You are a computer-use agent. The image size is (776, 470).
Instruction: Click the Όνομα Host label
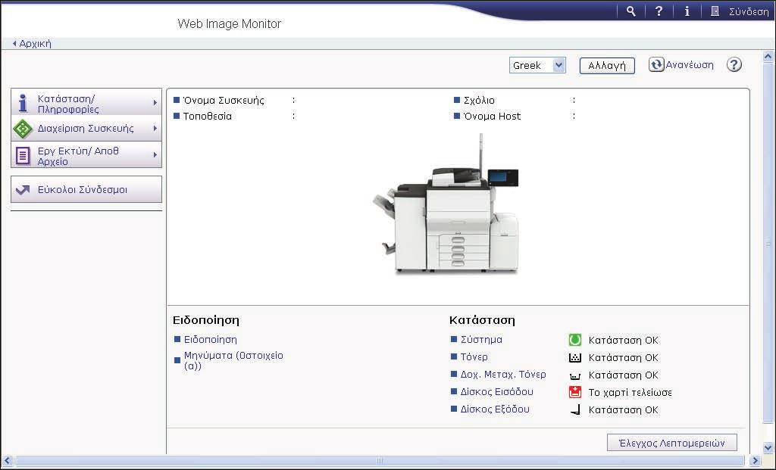tap(492, 116)
